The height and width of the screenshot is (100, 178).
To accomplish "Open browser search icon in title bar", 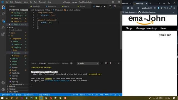I will pyautogui.click(x=159, y=3).
